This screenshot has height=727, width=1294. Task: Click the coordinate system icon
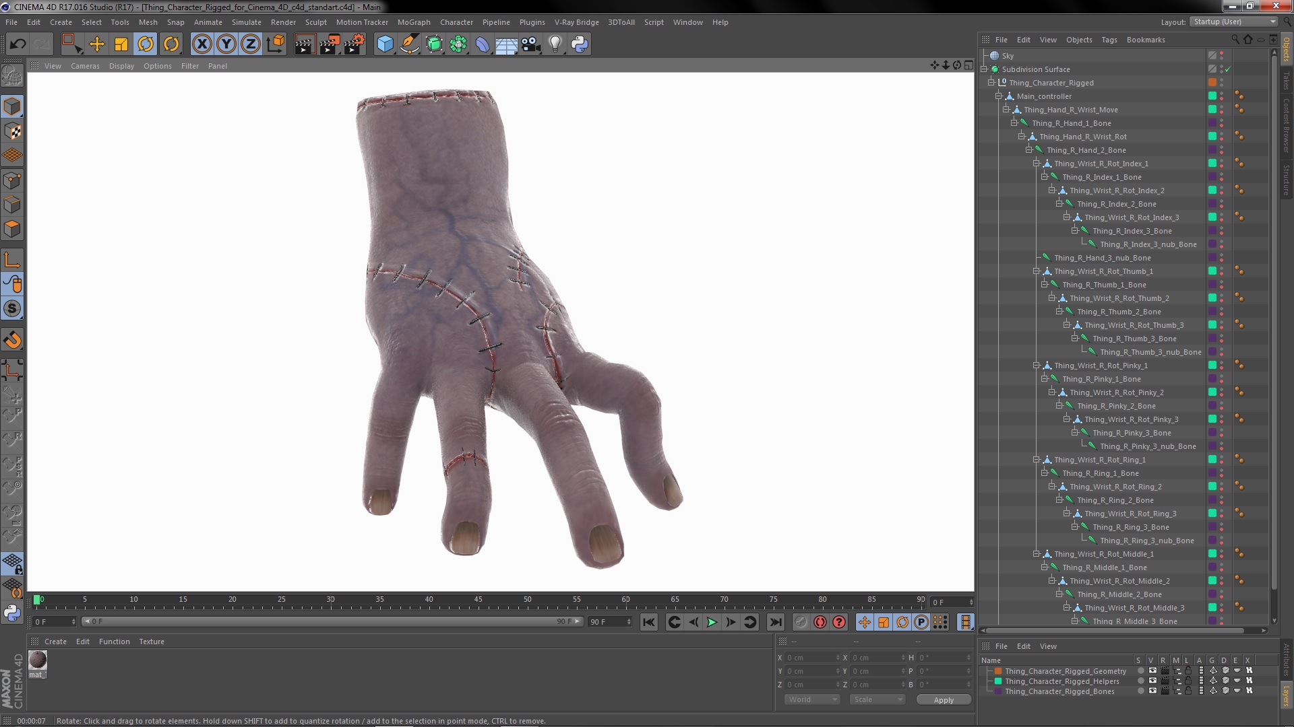pos(275,44)
